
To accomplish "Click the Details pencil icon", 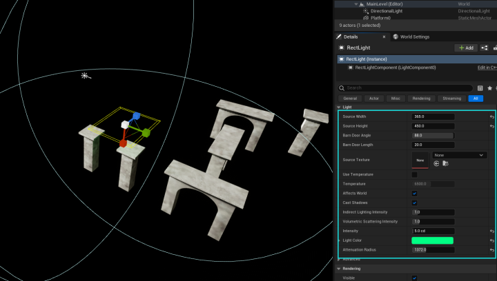I will (339, 37).
